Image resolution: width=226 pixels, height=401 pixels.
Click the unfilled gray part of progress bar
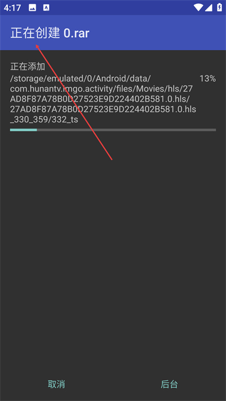127,130
